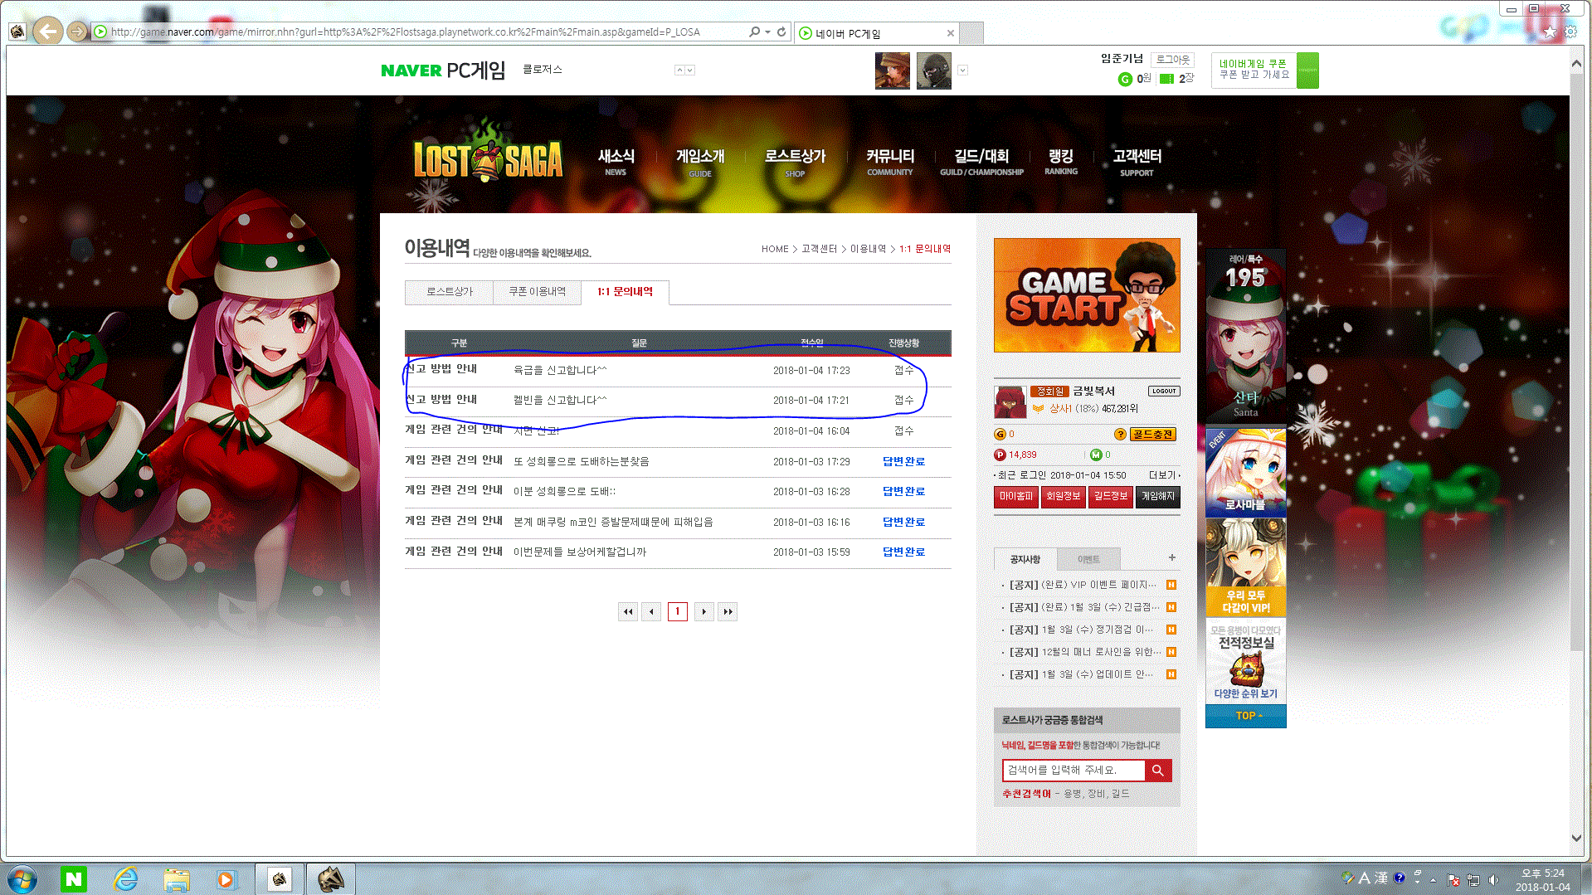The width and height of the screenshot is (1592, 895).
Task: Open the 새소식 NEWS menu
Action: coord(616,162)
